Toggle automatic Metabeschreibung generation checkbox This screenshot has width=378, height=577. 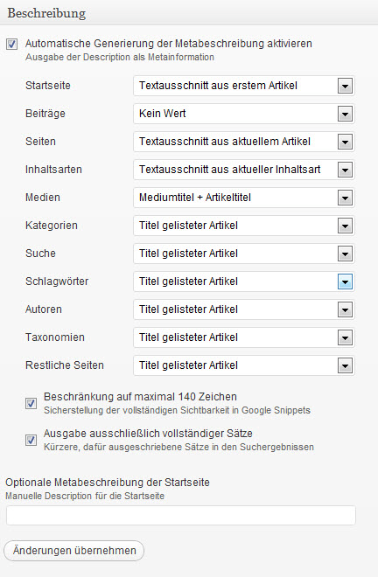[x=11, y=45]
